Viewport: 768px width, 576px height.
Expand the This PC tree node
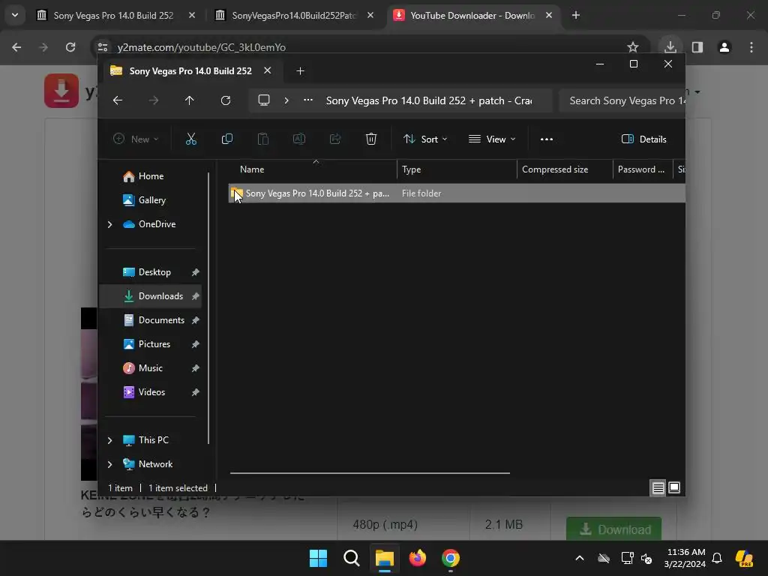pos(109,440)
